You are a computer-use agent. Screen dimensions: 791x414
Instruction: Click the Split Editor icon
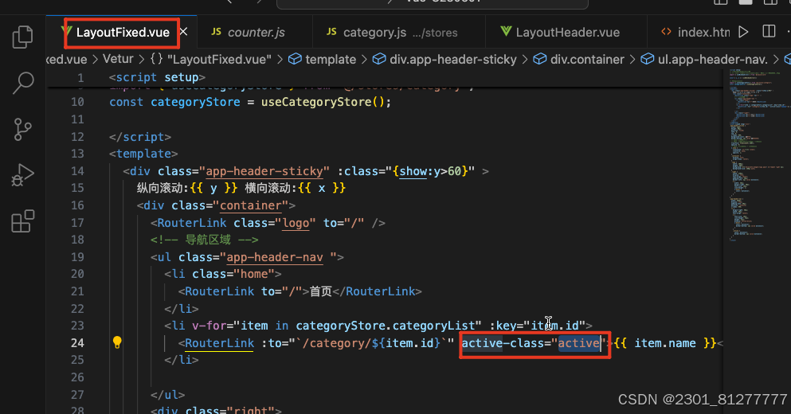[x=769, y=31]
